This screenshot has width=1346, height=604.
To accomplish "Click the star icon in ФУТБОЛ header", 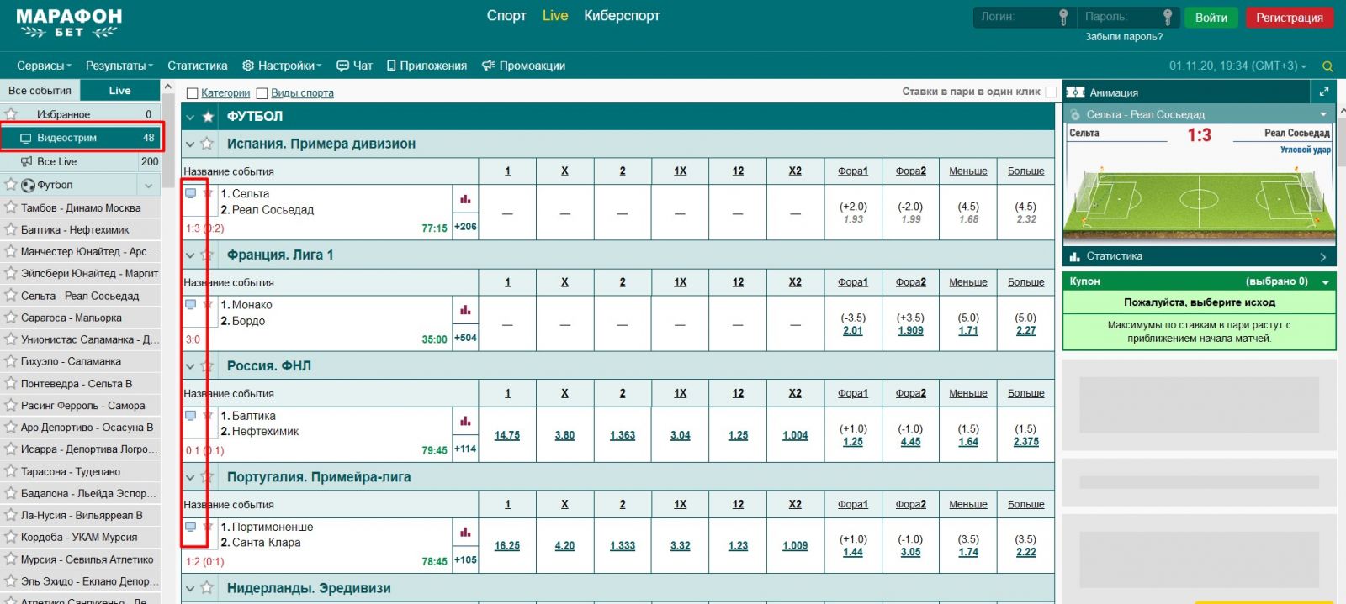I will (x=208, y=117).
